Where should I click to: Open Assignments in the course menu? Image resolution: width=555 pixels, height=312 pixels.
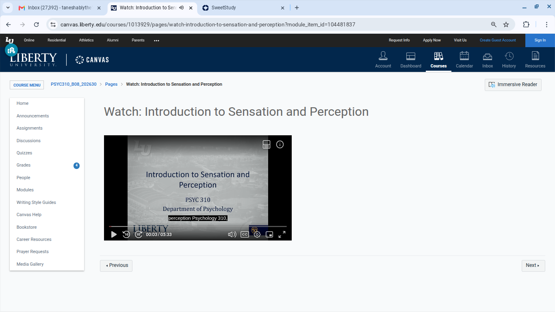click(x=29, y=128)
